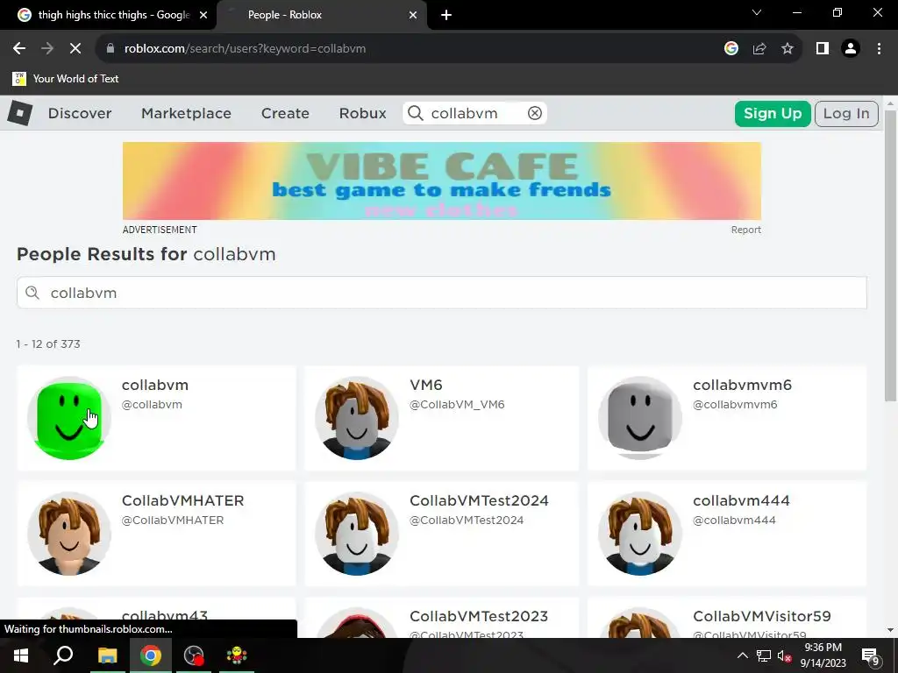Open the Chrome profile avatar icon

[x=851, y=49]
